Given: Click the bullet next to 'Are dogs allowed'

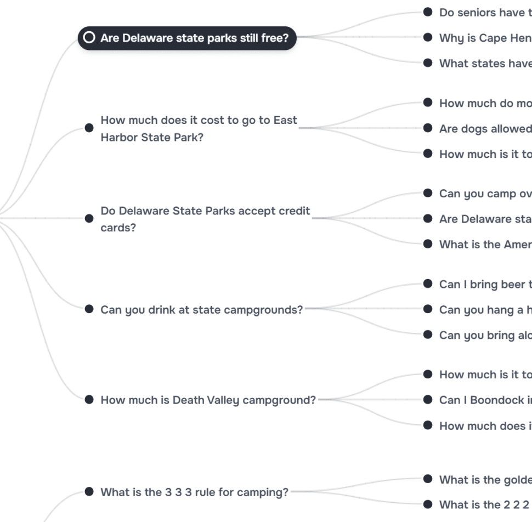Looking at the screenshot, I should [x=428, y=128].
